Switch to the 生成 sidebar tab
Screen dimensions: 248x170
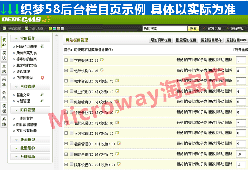tap(4, 69)
